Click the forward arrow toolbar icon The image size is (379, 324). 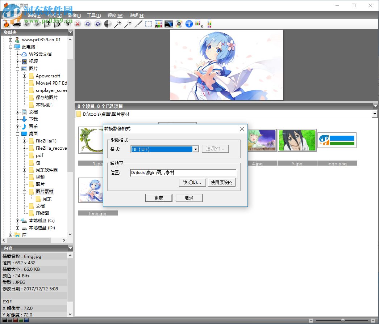[x=37, y=24]
